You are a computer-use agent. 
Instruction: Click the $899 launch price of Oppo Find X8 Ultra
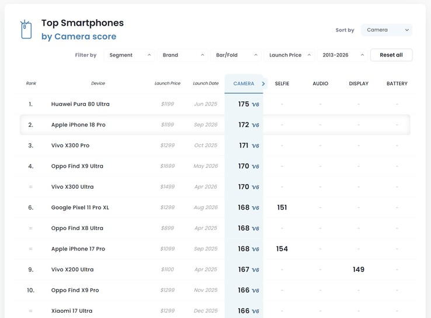click(168, 228)
